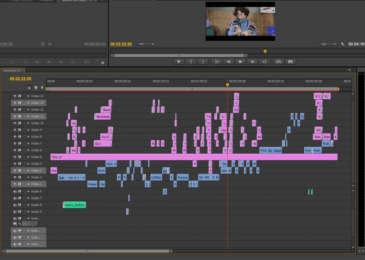
Task: Close the Sequence 01 tab
Action: [23, 70]
